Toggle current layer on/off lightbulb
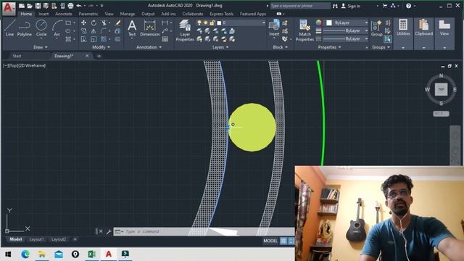 coord(199,22)
